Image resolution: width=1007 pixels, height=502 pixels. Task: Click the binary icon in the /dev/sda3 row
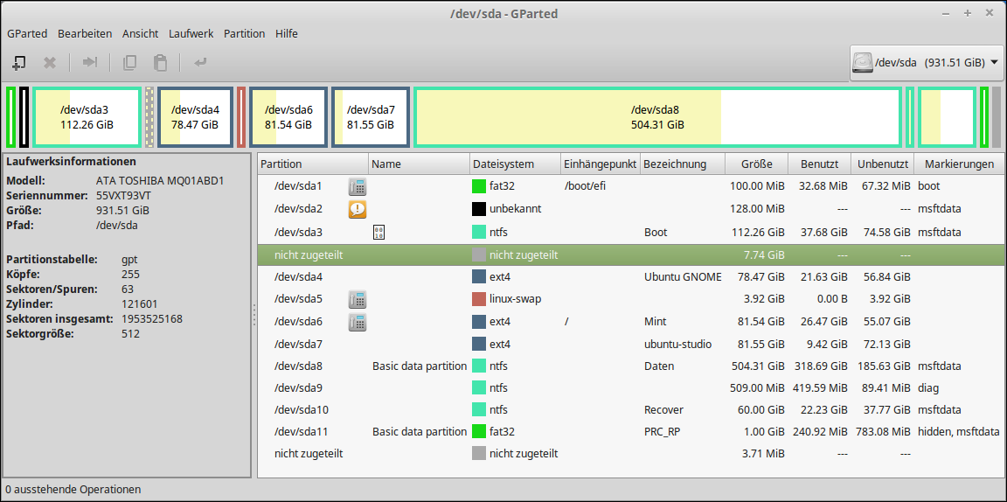[379, 232]
